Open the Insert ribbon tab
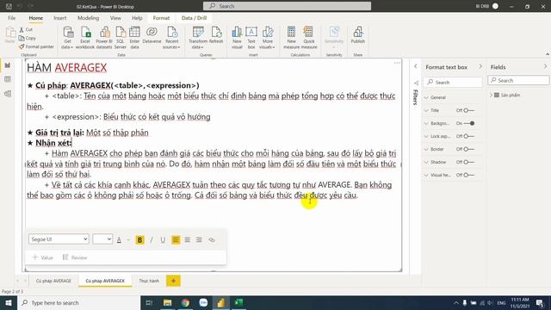The height and width of the screenshot is (310, 551). (59, 18)
